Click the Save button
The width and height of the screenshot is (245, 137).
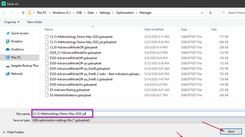click(231, 131)
